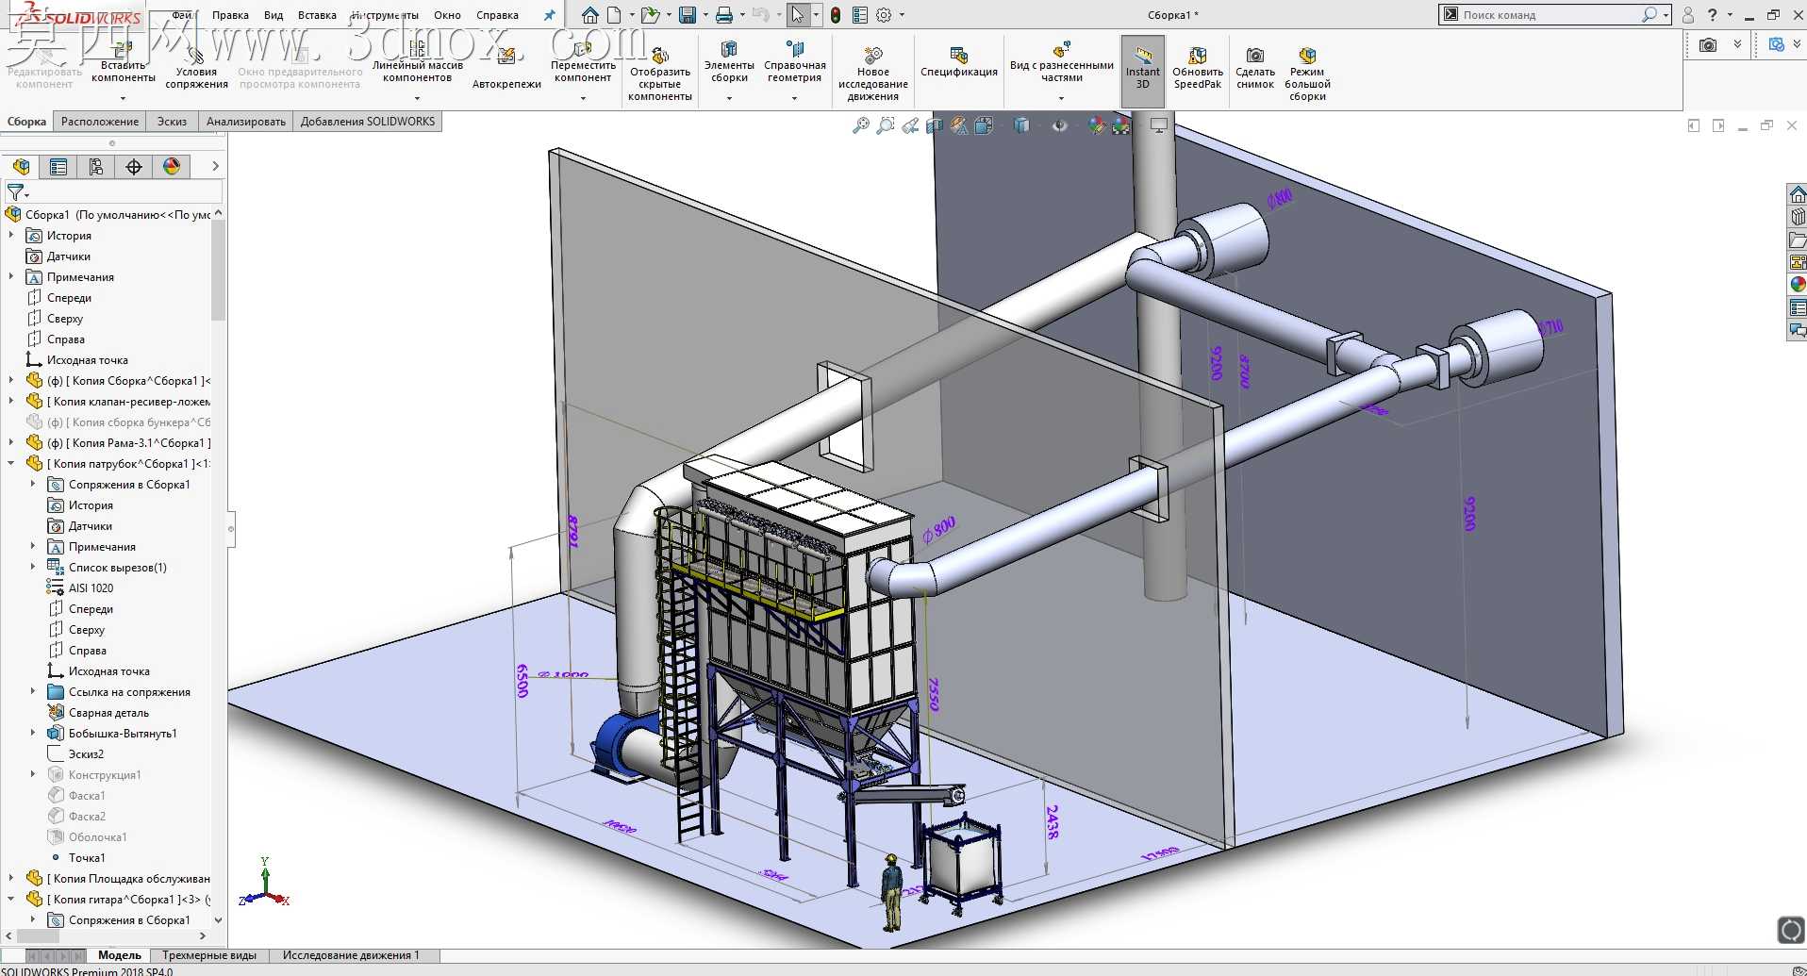Collapse the Копия патрубок^Сборка1 node
This screenshot has width=1807, height=976.
(11, 464)
